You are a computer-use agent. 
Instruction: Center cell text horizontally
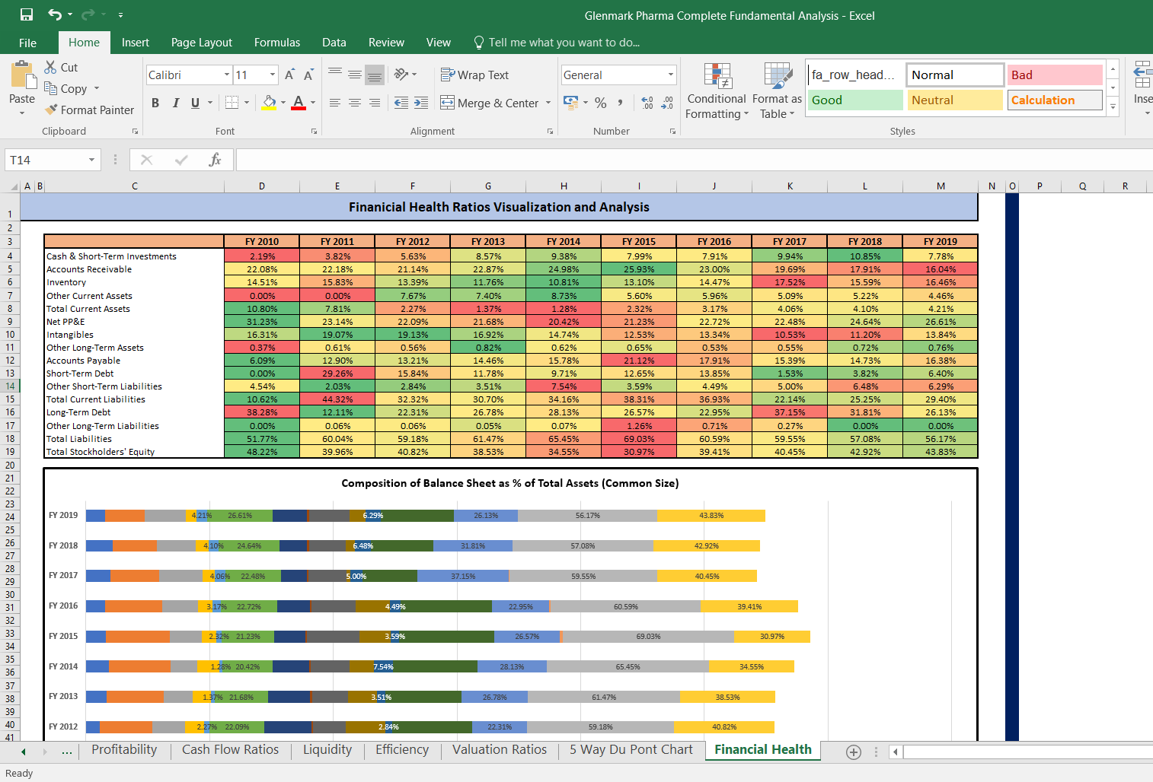355,103
